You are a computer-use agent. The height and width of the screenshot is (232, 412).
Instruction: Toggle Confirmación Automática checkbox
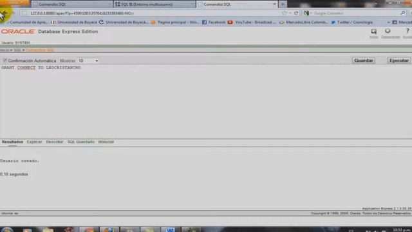[5, 61]
